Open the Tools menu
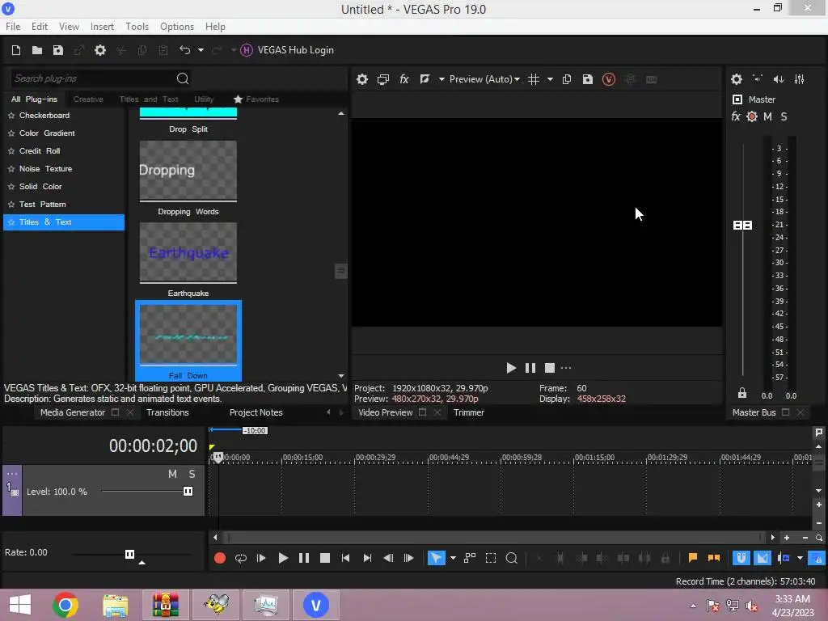 (x=137, y=27)
